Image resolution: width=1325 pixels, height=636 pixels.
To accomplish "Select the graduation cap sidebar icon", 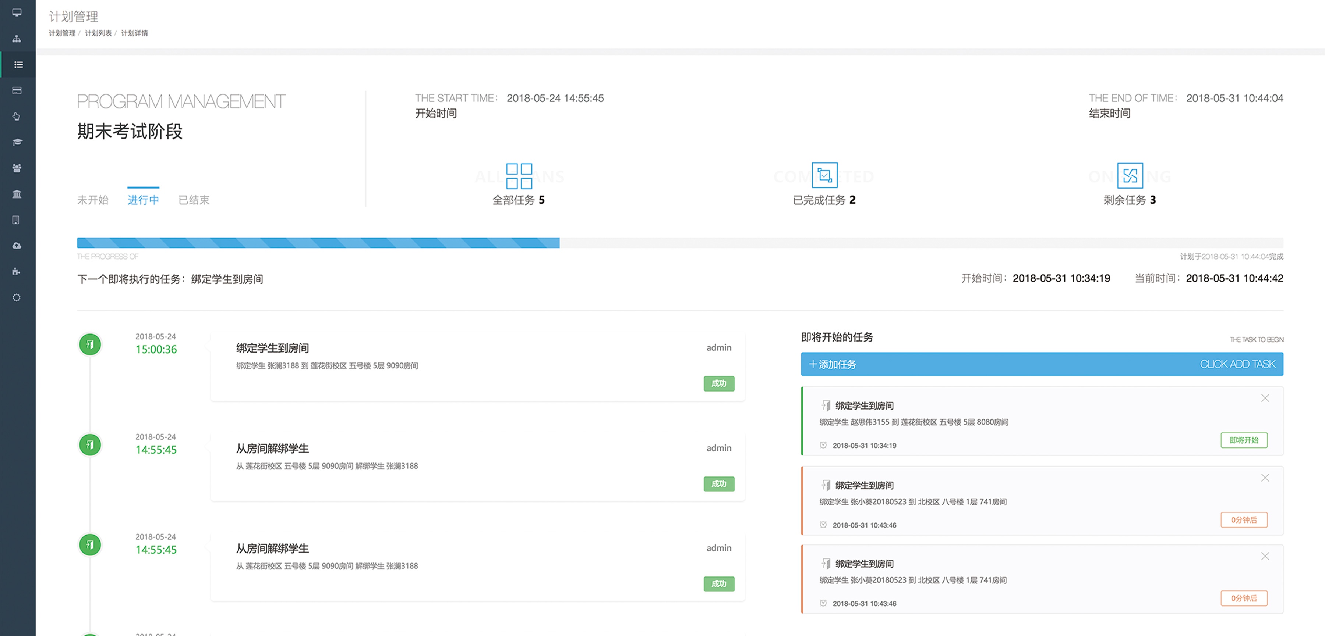I will (17, 142).
